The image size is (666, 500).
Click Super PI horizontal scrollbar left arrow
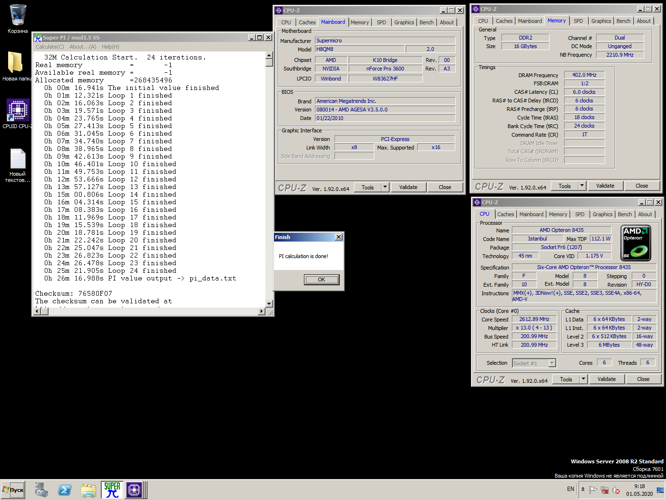click(37, 311)
